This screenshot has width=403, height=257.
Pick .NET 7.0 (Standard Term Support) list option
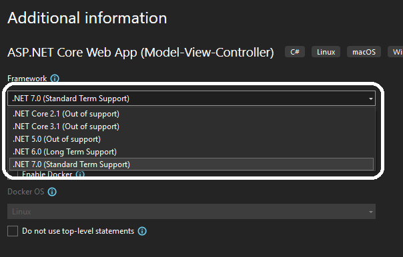tap(191, 164)
